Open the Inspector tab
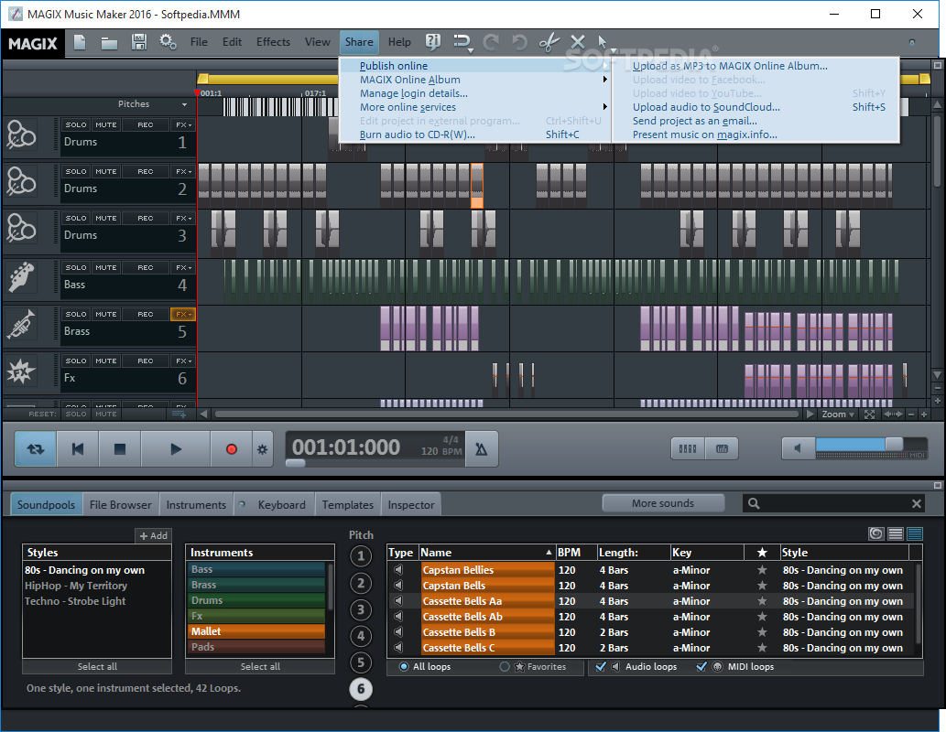This screenshot has height=732, width=946. [x=411, y=505]
